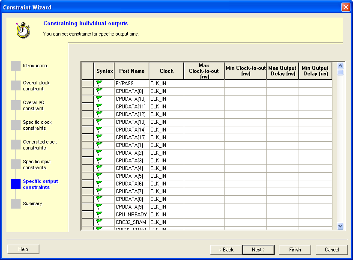Image resolution: width=353 pixels, height=260 pixels.
Task: Click the Syntax column header
Action: (104, 71)
